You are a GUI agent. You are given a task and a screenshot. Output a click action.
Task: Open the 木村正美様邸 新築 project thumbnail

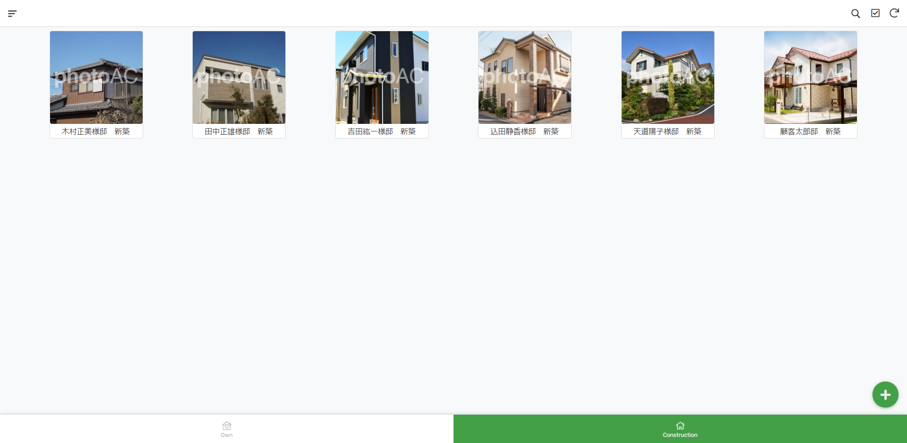(x=96, y=77)
